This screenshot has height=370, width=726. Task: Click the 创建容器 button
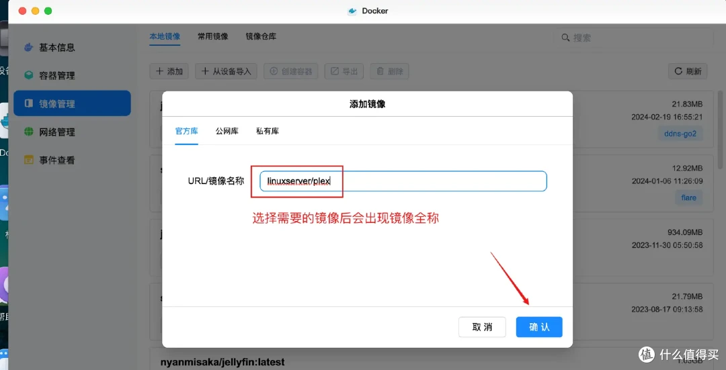coord(291,71)
